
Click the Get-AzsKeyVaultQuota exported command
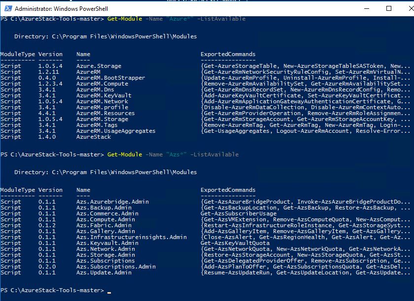click(235, 243)
